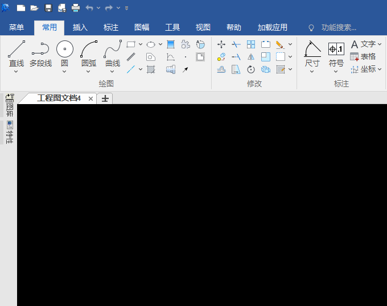
Task: Expand the ellipse tool dropdown arrow
Action: coord(160,44)
